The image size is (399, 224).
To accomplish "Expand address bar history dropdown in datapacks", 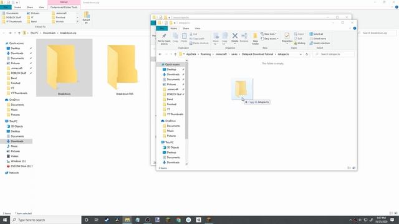I will (x=300, y=54).
